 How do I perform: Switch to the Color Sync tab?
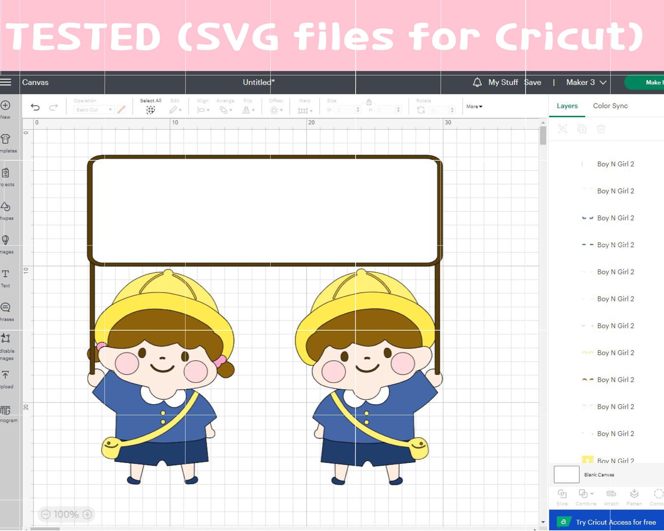click(x=610, y=106)
